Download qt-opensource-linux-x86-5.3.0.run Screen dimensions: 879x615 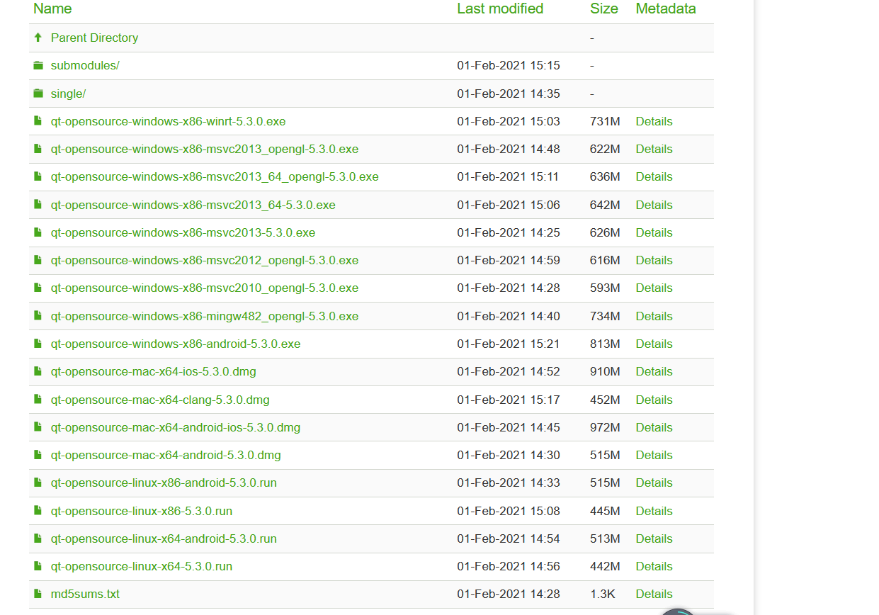pos(142,511)
